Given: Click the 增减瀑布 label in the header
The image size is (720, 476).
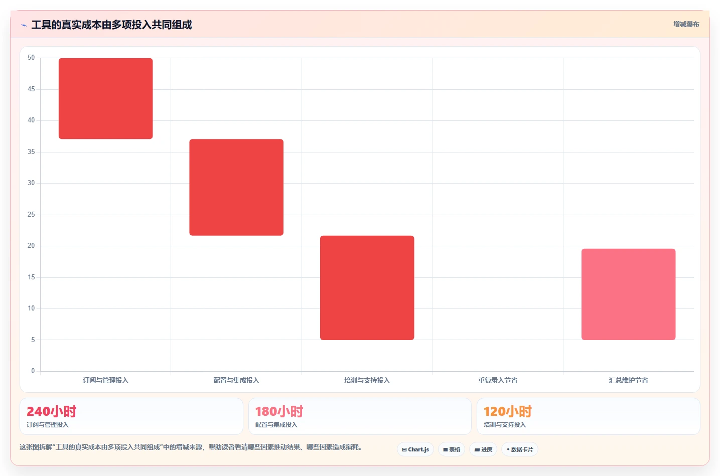Looking at the screenshot, I should pos(686,24).
